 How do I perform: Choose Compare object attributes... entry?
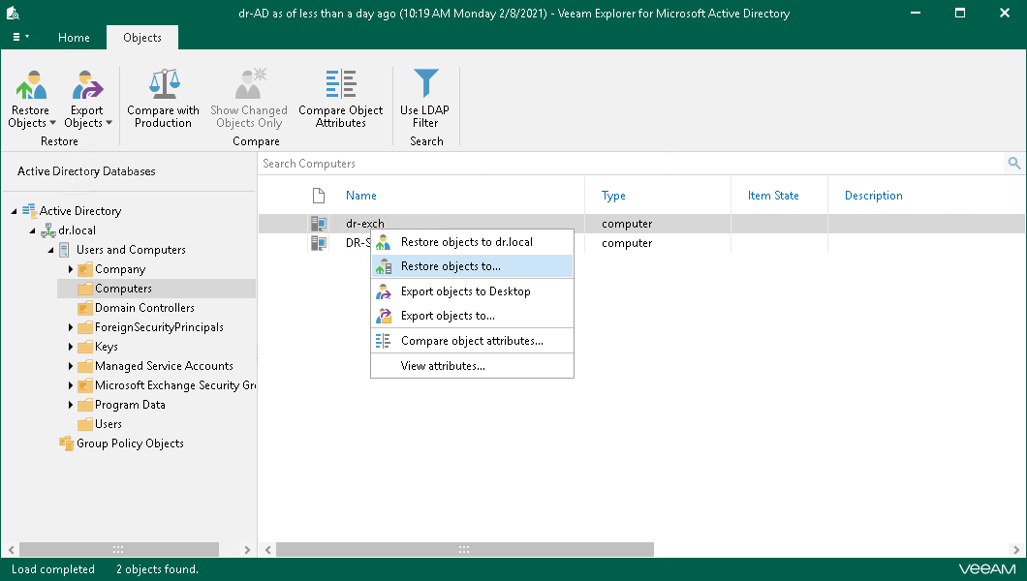click(472, 341)
